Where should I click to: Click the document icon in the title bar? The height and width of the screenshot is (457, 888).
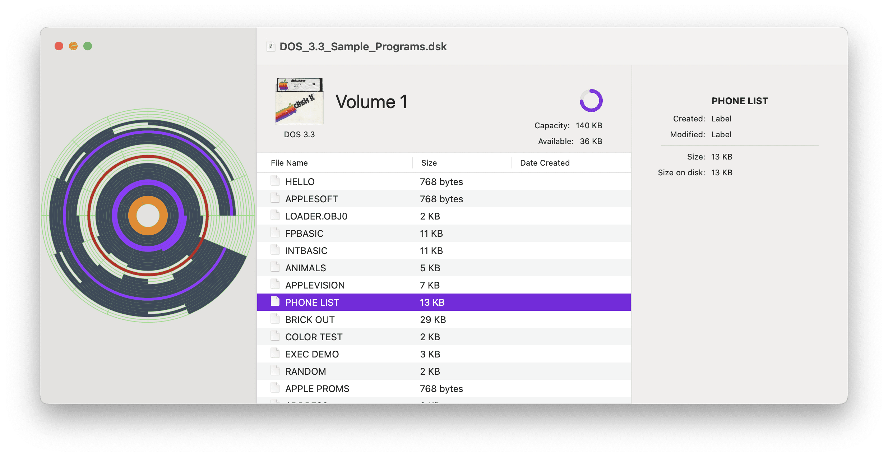[271, 46]
